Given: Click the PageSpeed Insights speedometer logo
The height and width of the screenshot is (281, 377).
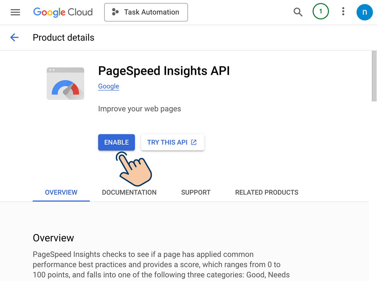Looking at the screenshot, I should click(65, 83).
